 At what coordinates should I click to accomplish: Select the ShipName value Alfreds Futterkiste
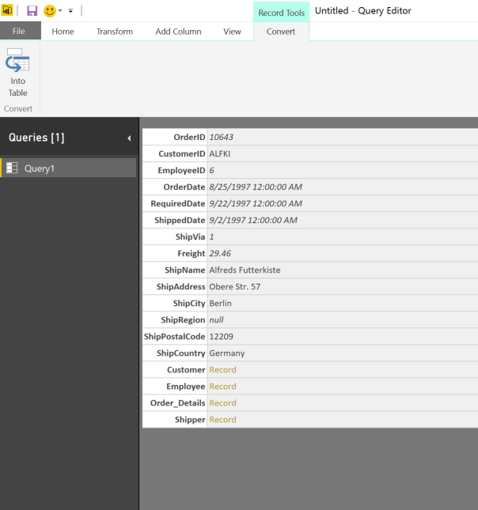(x=245, y=270)
